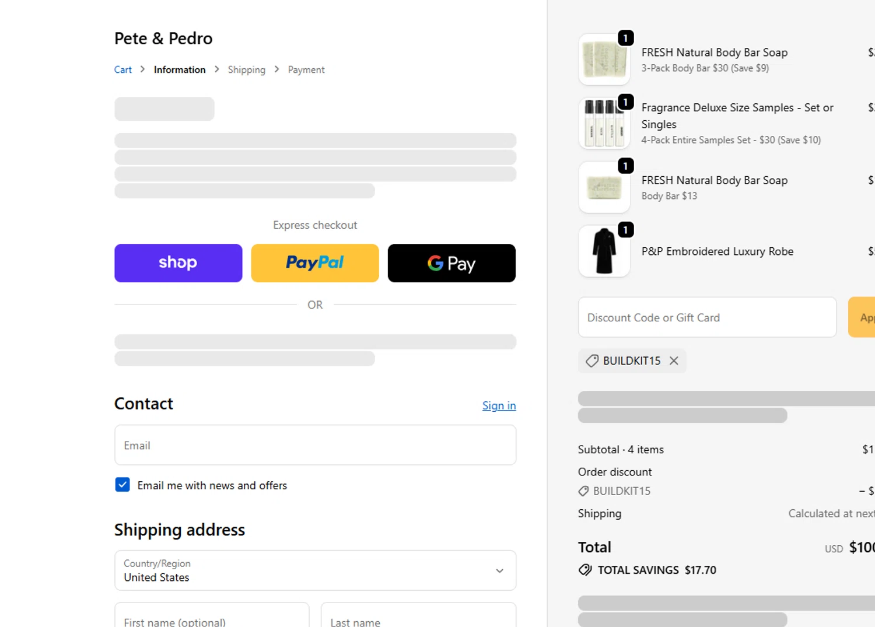Click the TOTAL SAVINGS $17.70 text
The image size is (875, 627).
[x=657, y=570]
